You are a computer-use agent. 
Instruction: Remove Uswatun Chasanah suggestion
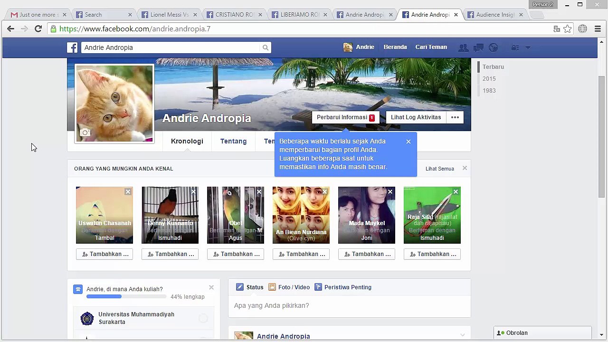[128, 192]
